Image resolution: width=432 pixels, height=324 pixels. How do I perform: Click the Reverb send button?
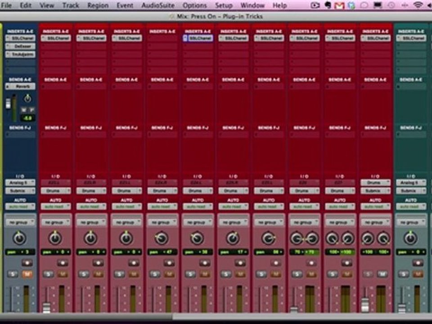(x=20, y=86)
